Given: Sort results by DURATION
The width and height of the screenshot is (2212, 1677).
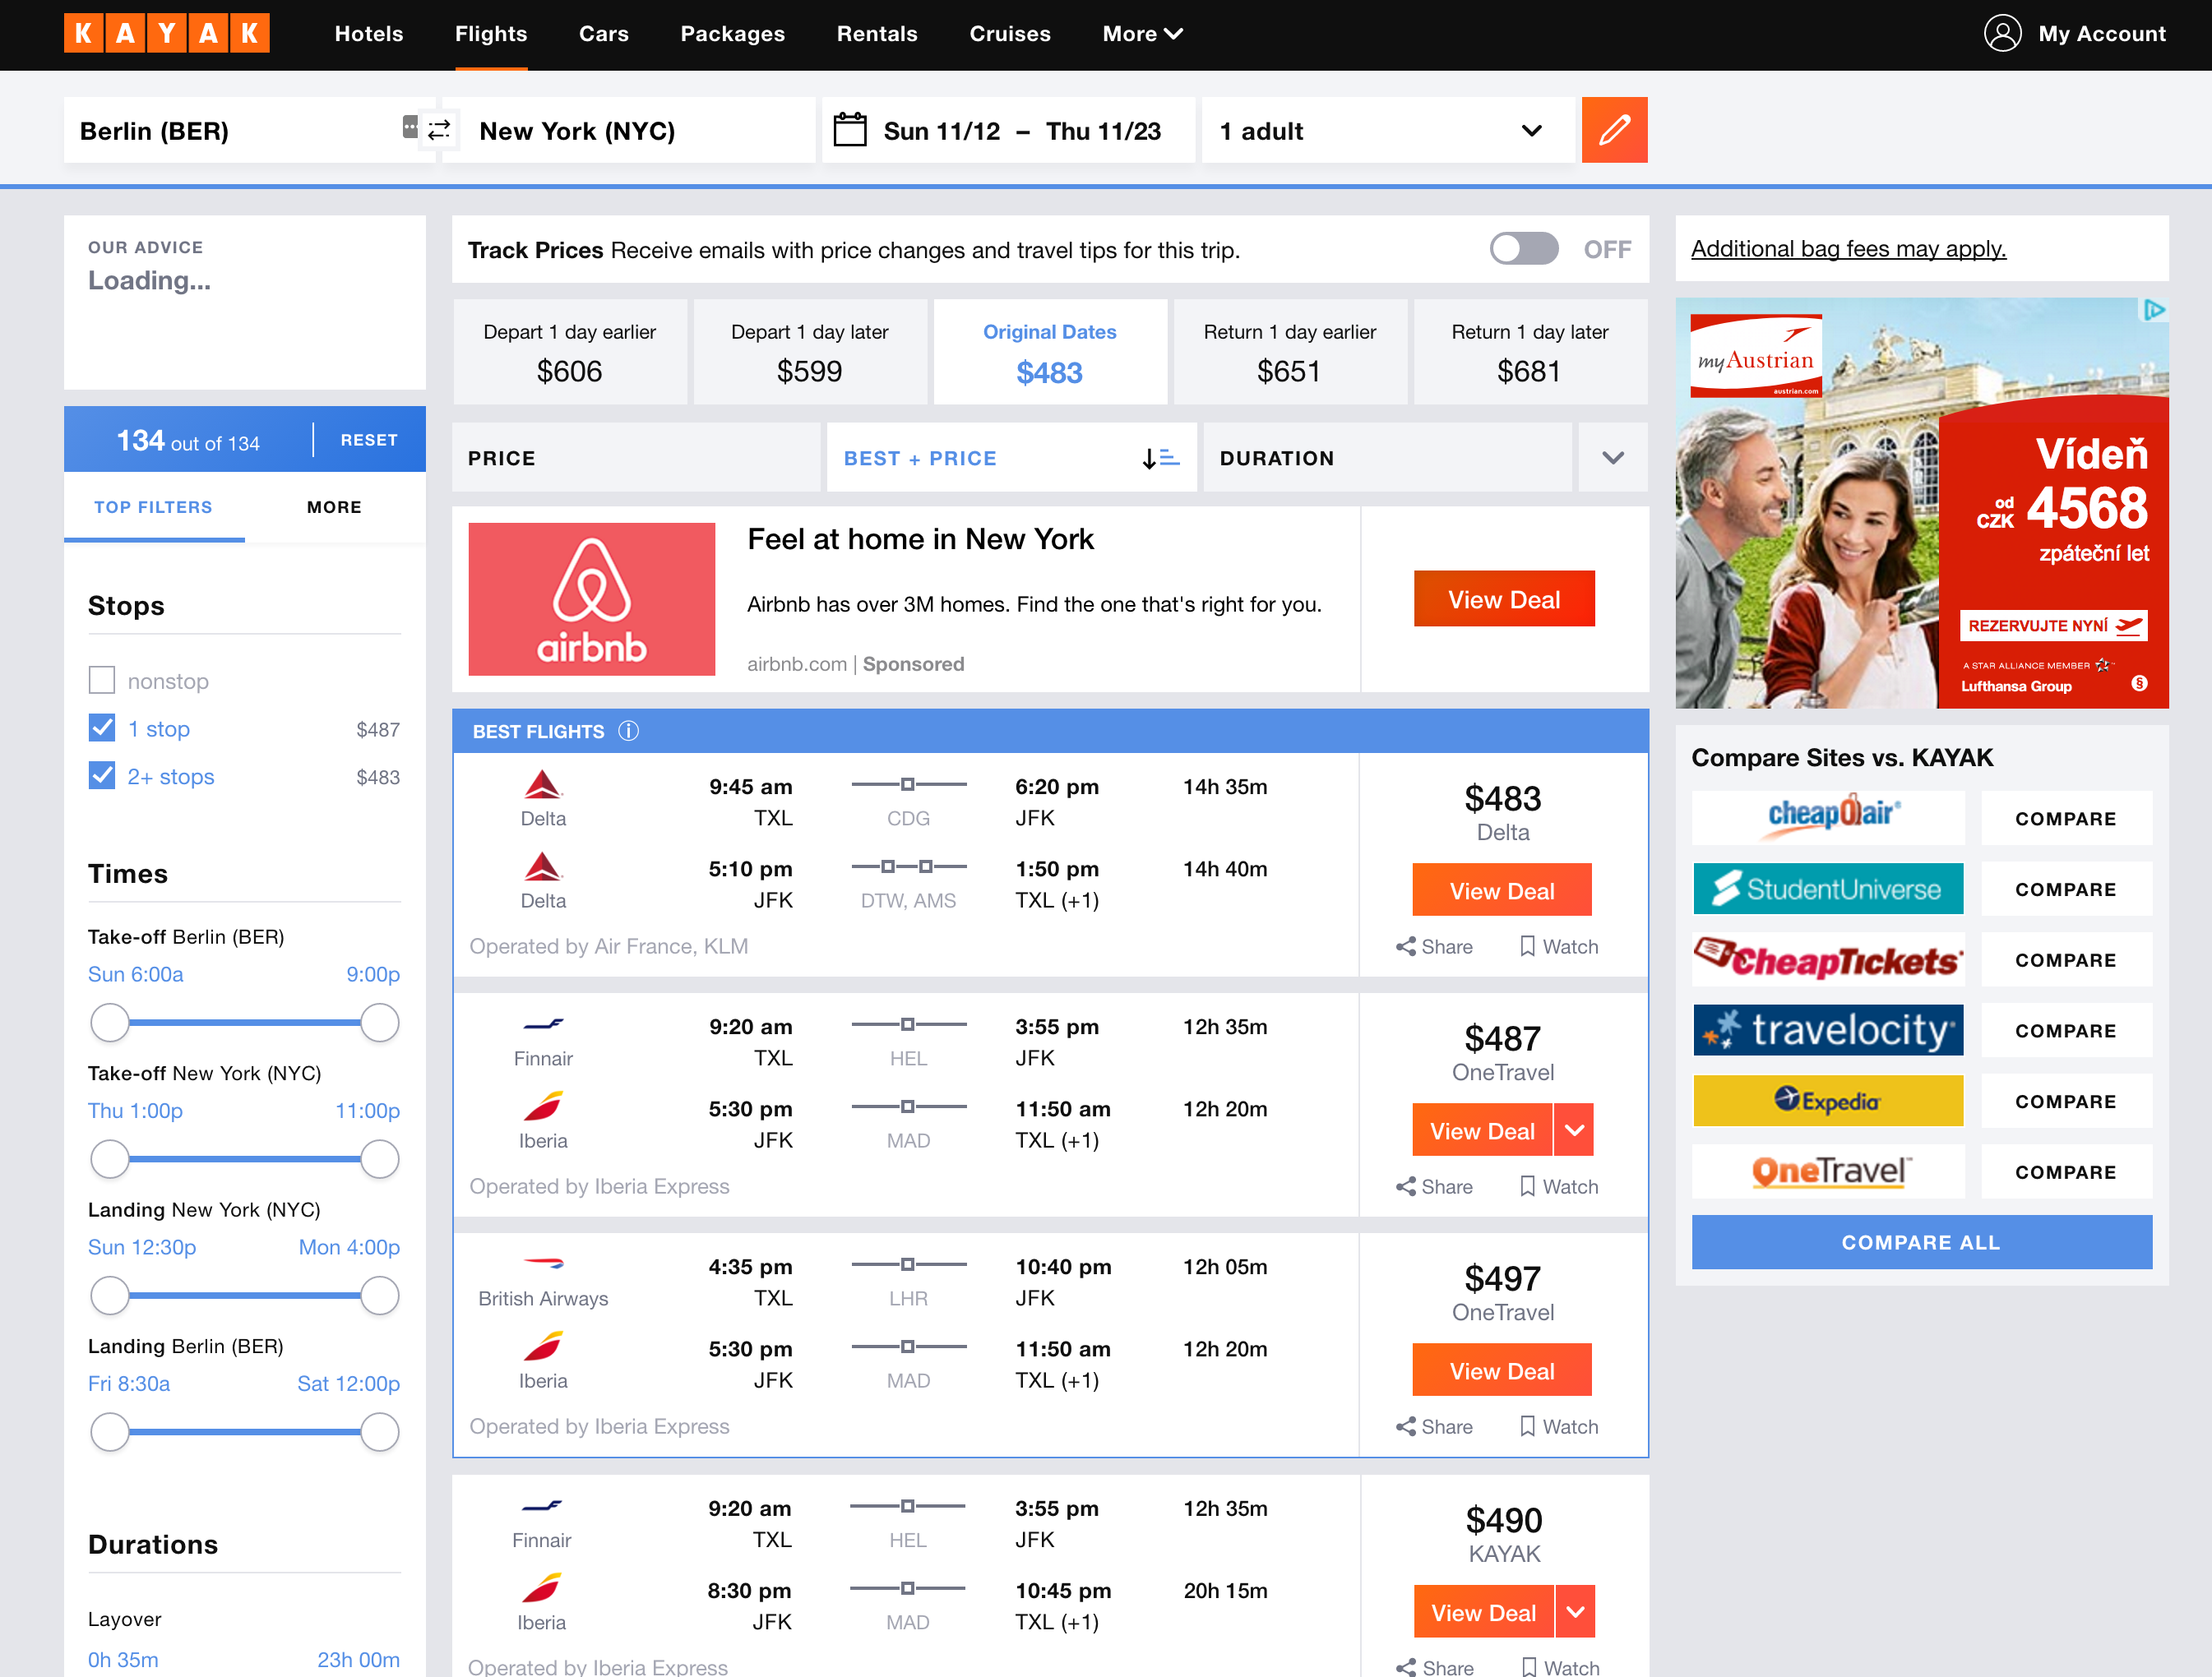Looking at the screenshot, I should (1387, 458).
